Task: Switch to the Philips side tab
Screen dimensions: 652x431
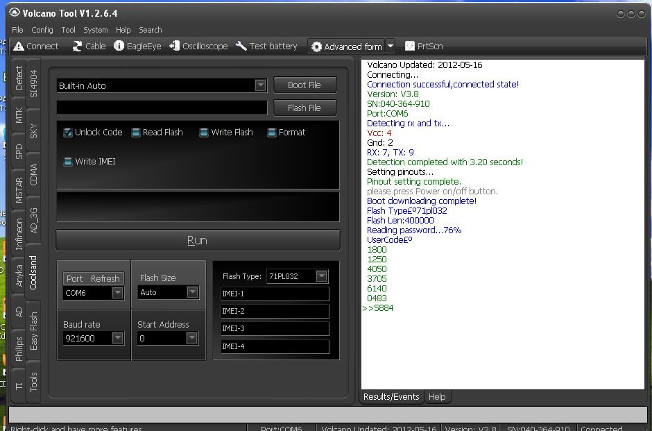Action: (x=19, y=349)
